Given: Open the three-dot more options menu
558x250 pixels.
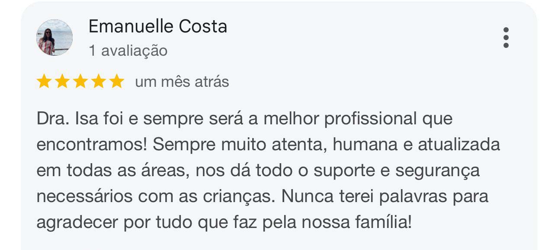Looking at the screenshot, I should coord(506,38).
